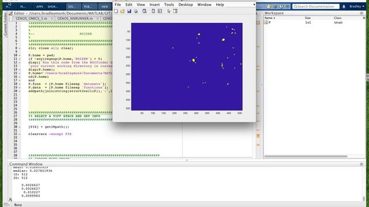Viewport: 369px width, 207px height.
Task: Set breakpoint at line 8
Action: (x=20, y=48)
